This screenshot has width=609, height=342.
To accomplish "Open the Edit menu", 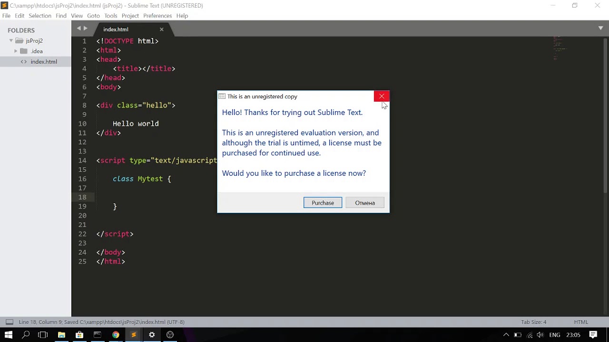I will [20, 16].
